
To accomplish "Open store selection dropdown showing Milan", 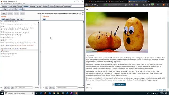I will 100,84.
